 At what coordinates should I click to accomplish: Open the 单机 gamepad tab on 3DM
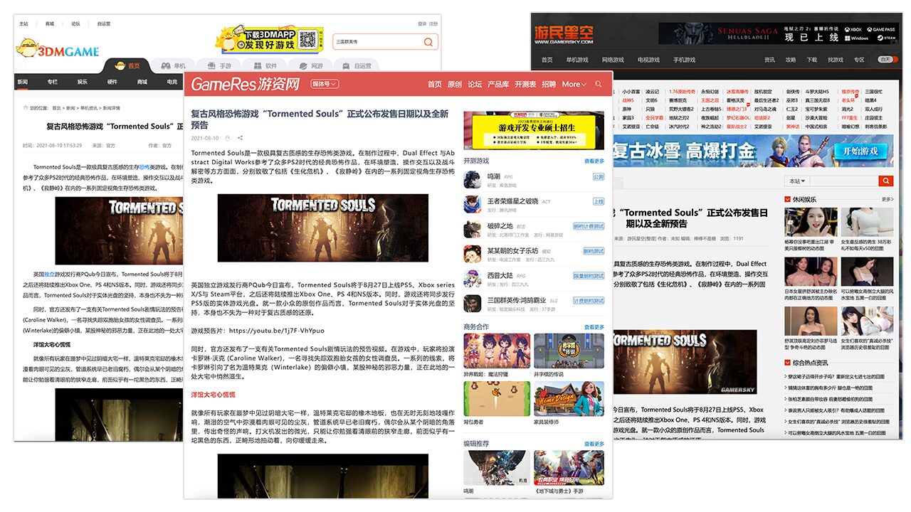click(173, 66)
